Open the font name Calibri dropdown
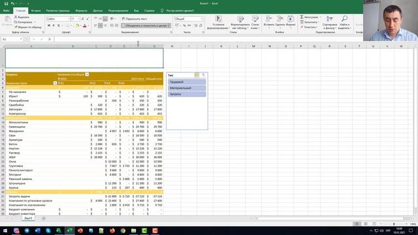418x235 pixels. [69, 19]
